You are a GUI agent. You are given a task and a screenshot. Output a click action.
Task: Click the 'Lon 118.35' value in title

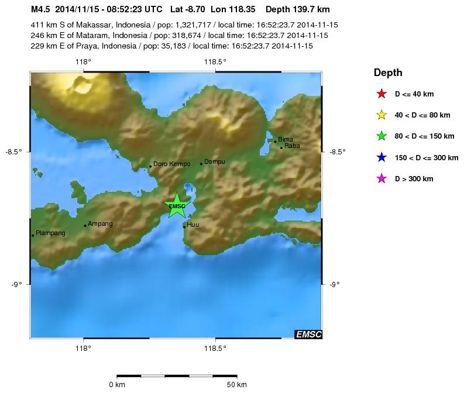(x=233, y=9)
